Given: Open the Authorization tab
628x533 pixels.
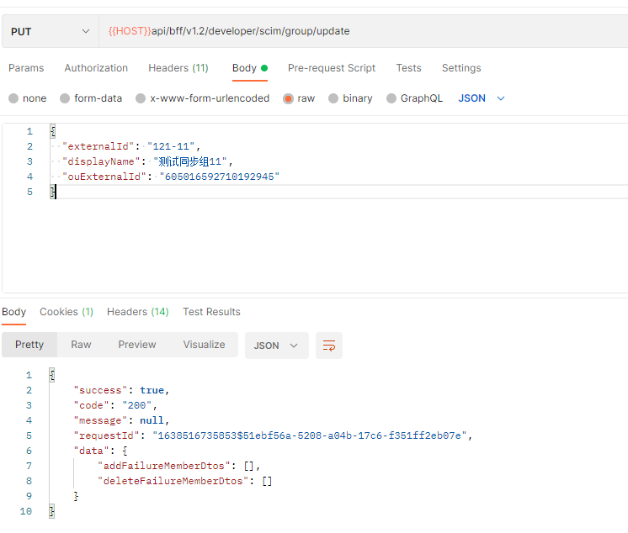Looking at the screenshot, I should 96,68.
